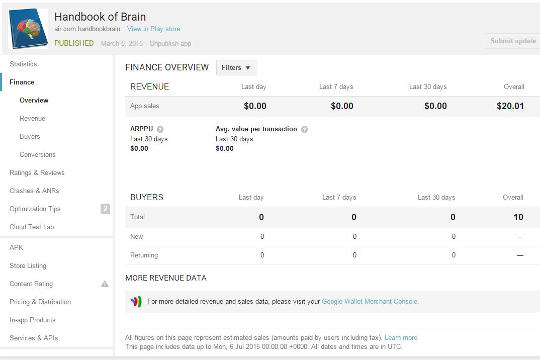
Task: Click the overall total buyers value 10
Action: [518, 217]
